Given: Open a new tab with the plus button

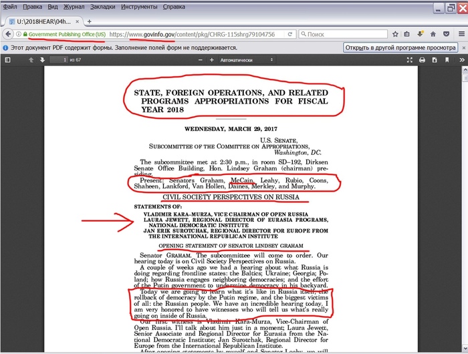Looking at the screenshot, I should pyautogui.click(x=89, y=21).
